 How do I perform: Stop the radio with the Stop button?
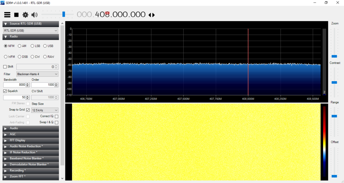[16, 15]
